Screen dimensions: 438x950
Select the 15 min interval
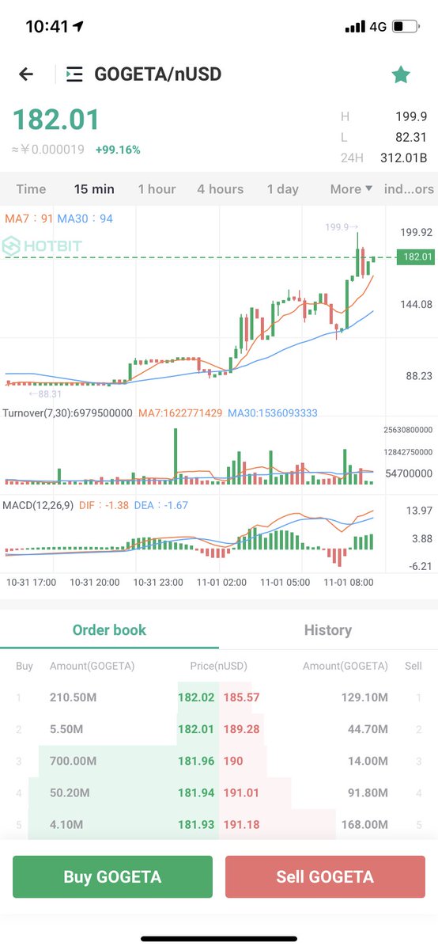[x=94, y=189]
